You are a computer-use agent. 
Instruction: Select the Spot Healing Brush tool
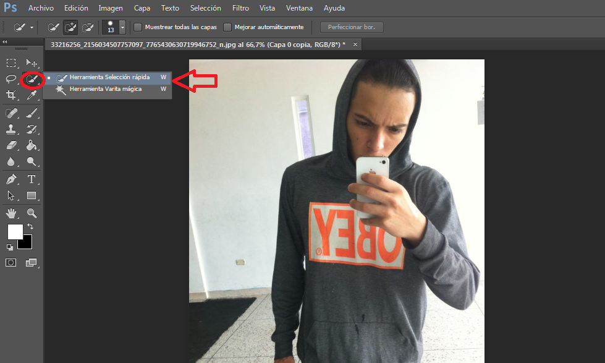click(11, 113)
